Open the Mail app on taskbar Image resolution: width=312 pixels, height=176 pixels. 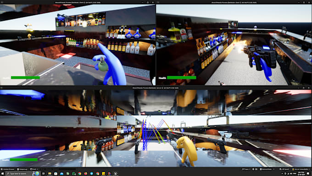click(x=61, y=174)
